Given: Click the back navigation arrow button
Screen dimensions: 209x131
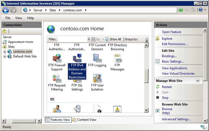Looking at the screenshot, I should pos(6,10).
